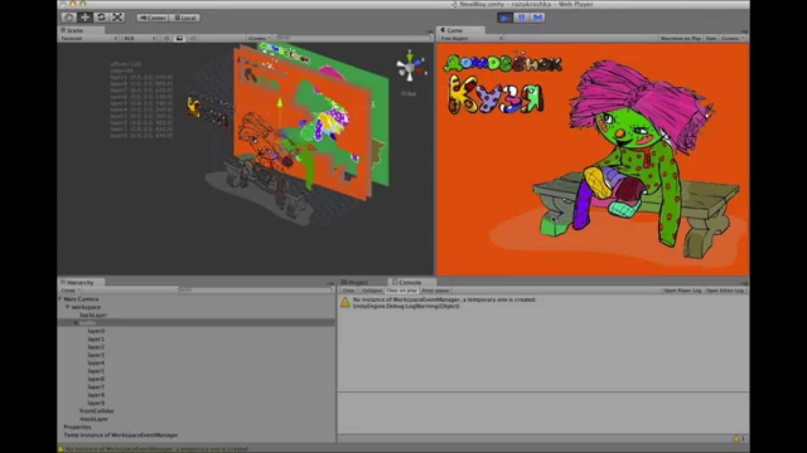Toggle Collapse in the Console
The width and height of the screenshot is (807, 453).
371,290
